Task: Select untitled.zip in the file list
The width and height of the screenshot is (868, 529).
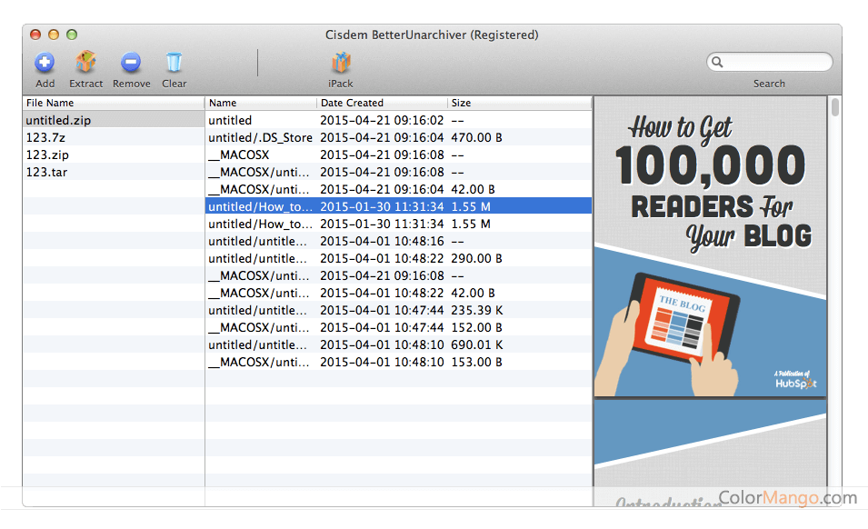Action: 114,120
